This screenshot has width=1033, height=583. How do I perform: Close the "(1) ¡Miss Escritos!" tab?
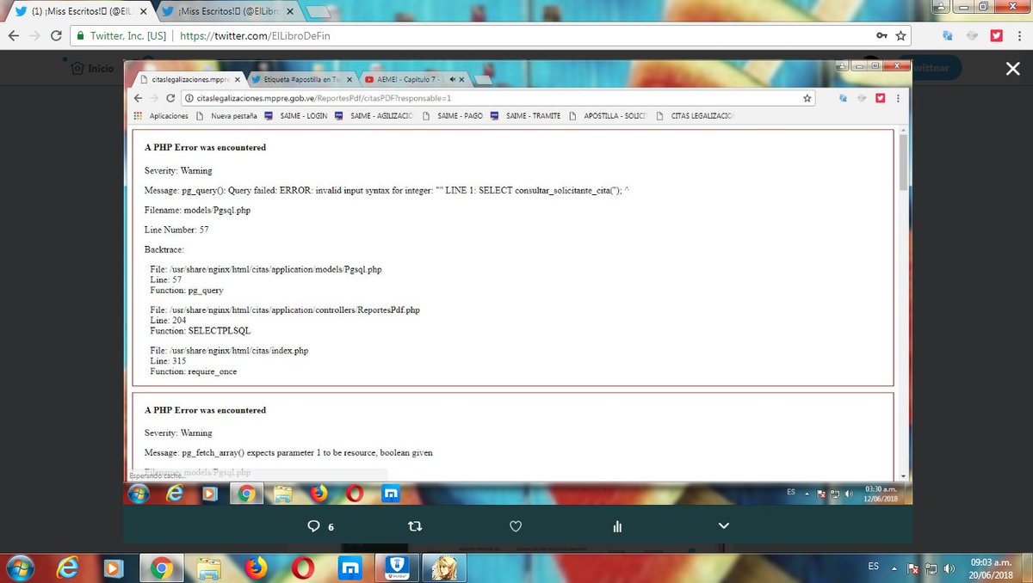tap(143, 12)
